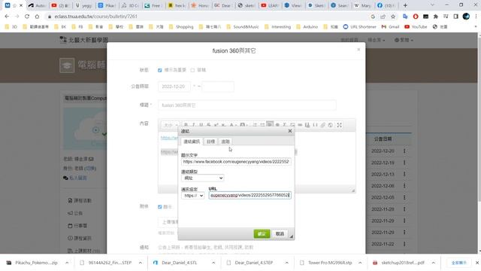Close the fusion 360 announcement modal

[x=358, y=50]
